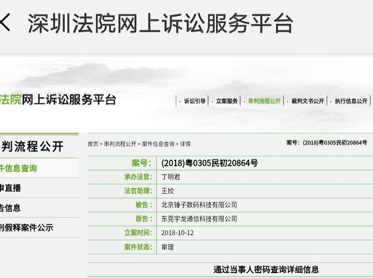Click judge name 丁明君 in the table
Screen dimensions: 373x278
172,177
